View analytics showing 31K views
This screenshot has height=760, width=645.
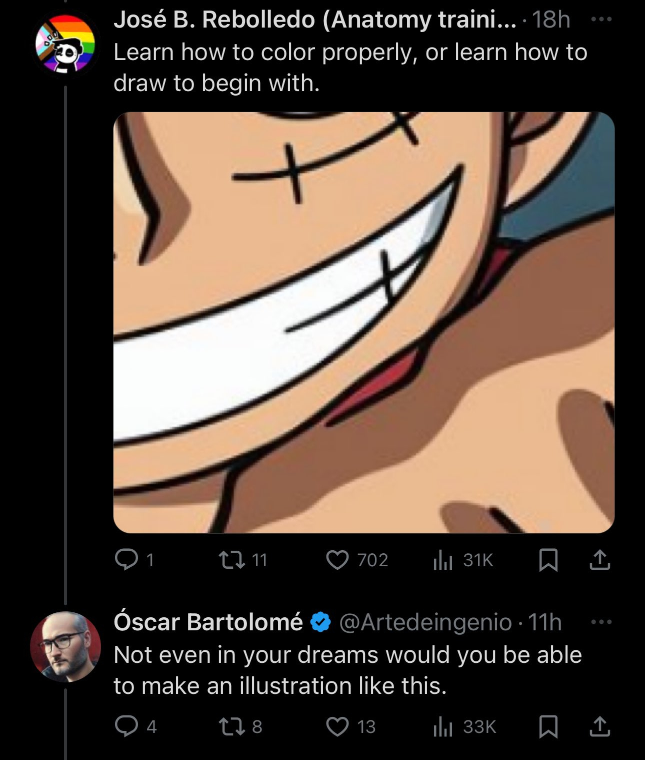(442, 560)
